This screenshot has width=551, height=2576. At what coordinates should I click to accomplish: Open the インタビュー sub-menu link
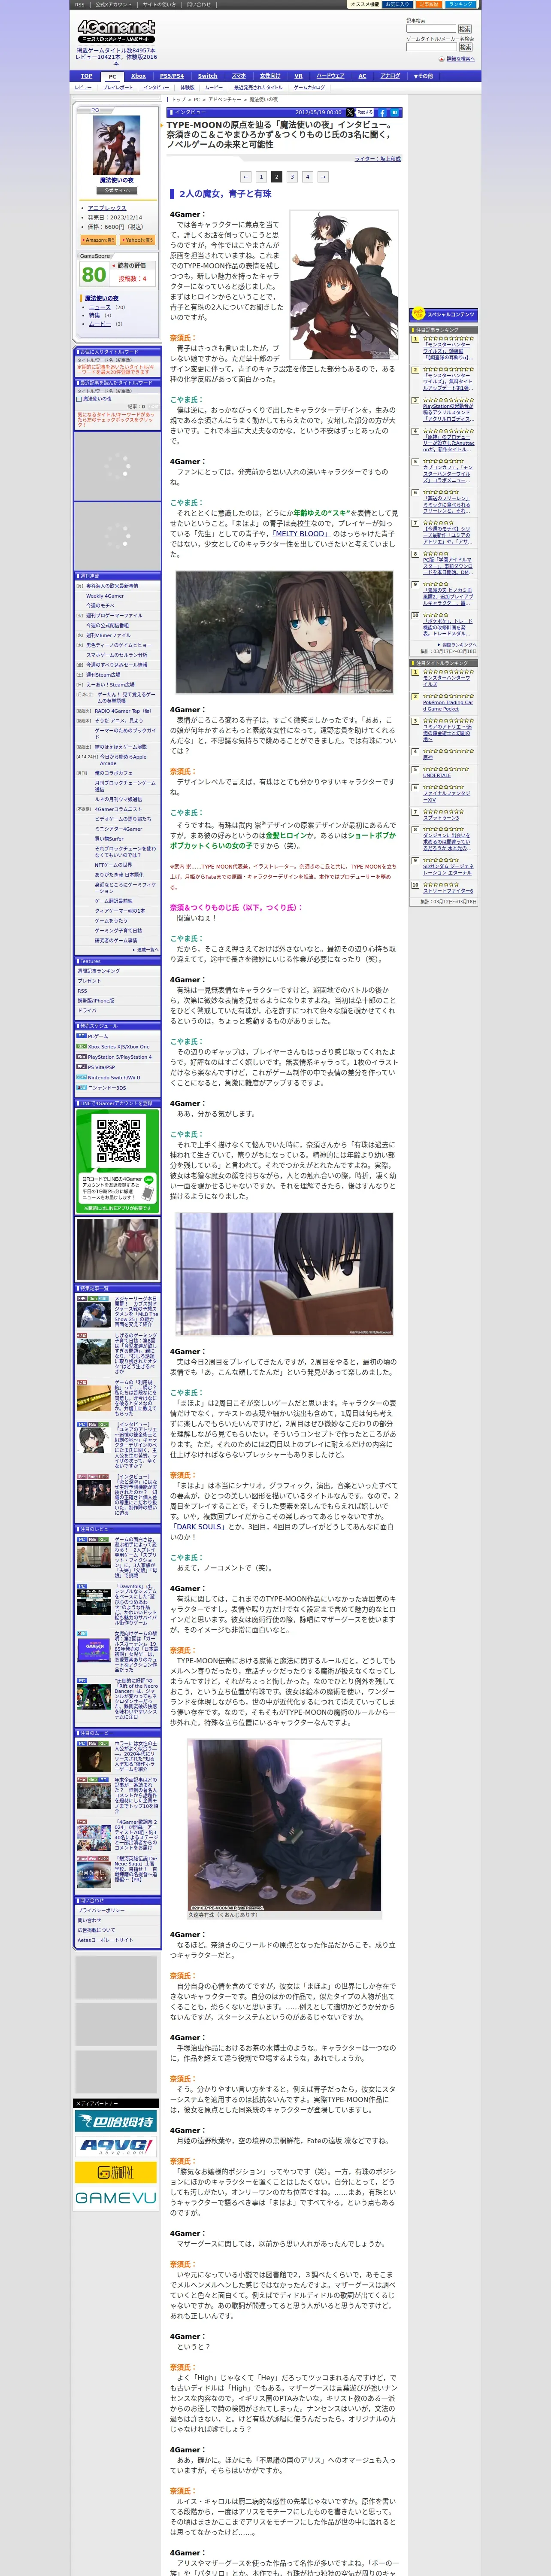156,88
